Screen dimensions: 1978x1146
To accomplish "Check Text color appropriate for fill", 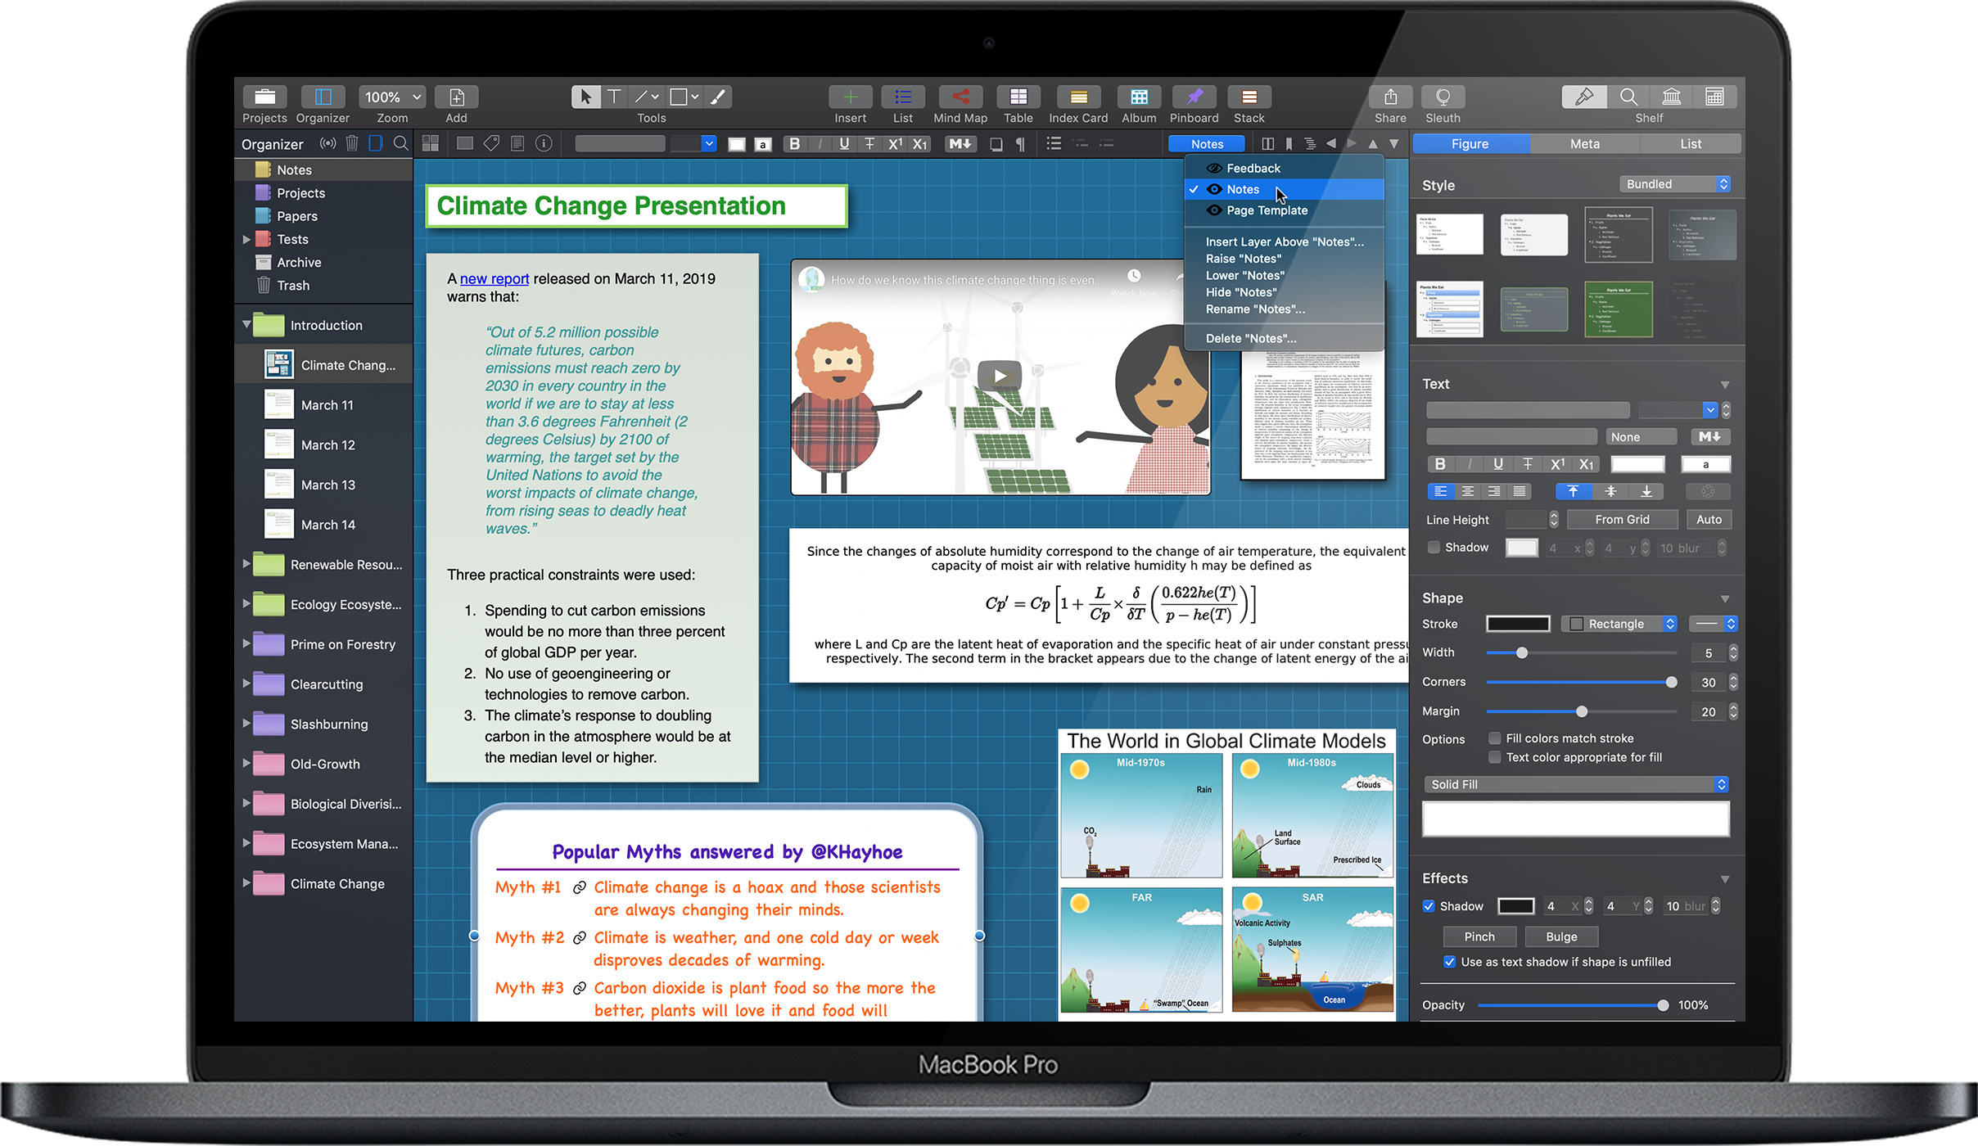I will [x=1495, y=757].
